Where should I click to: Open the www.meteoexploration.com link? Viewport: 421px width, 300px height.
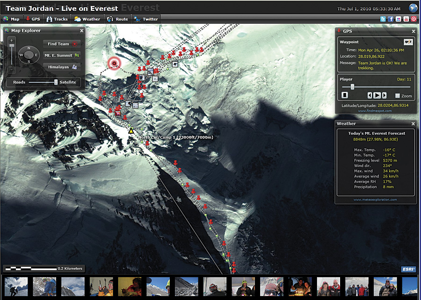[x=375, y=200]
